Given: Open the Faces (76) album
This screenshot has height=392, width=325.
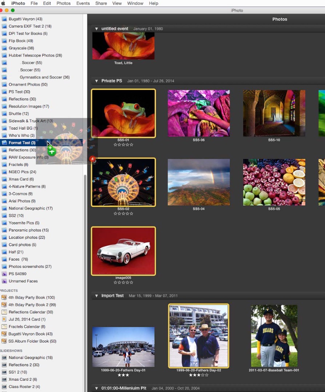Looking at the screenshot, I should pyautogui.click(x=41, y=259).
